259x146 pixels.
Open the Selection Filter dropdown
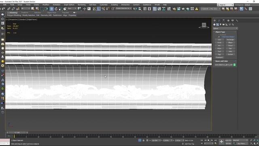tap(25, 9)
